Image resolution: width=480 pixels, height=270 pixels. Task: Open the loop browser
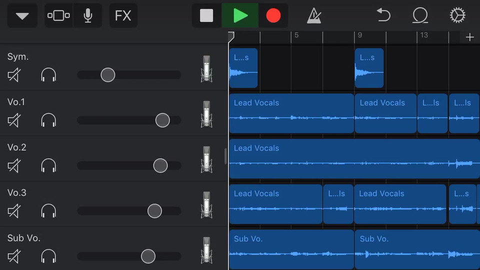click(420, 15)
